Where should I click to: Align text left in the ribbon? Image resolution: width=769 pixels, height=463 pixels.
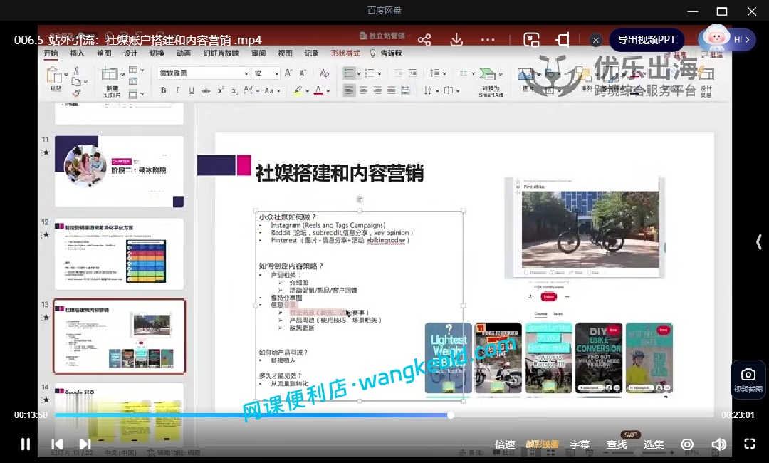tap(349, 90)
